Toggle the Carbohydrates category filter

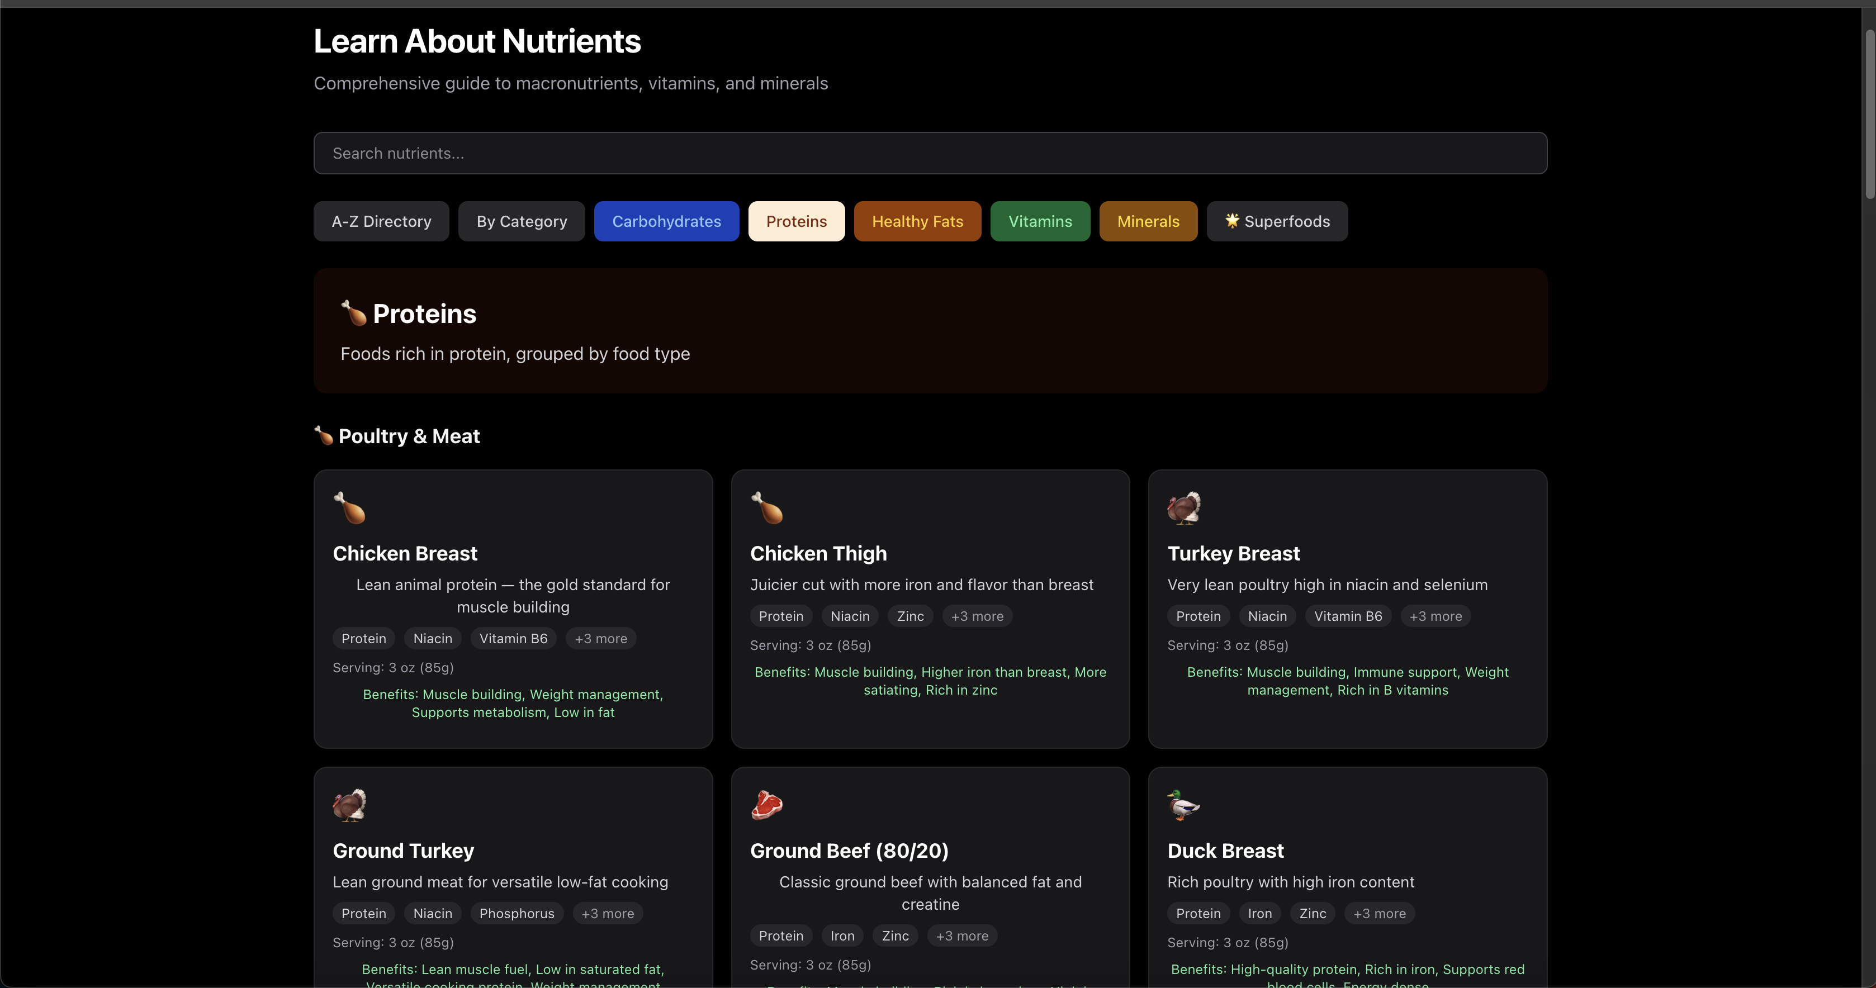(666, 221)
